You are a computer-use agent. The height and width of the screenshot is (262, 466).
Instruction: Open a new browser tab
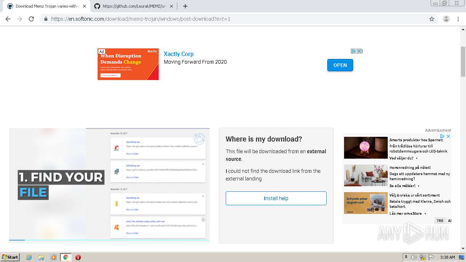click(x=185, y=6)
